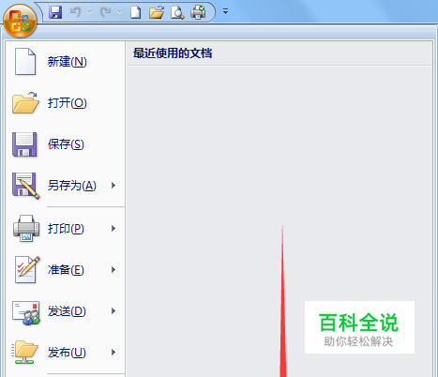
Task: Choose the 准备(E) menu entry
Action: [66, 270]
